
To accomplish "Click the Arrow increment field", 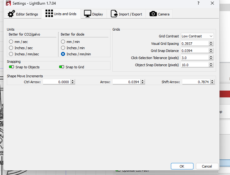I will coord(126,82).
